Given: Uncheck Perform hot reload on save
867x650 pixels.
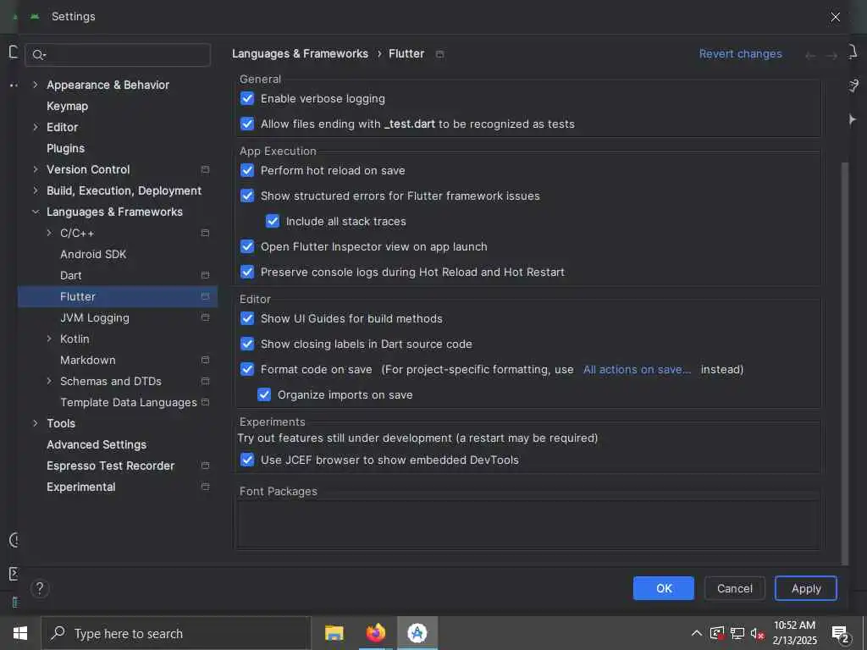Looking at the screenshot, I should [x=247, y=170].
